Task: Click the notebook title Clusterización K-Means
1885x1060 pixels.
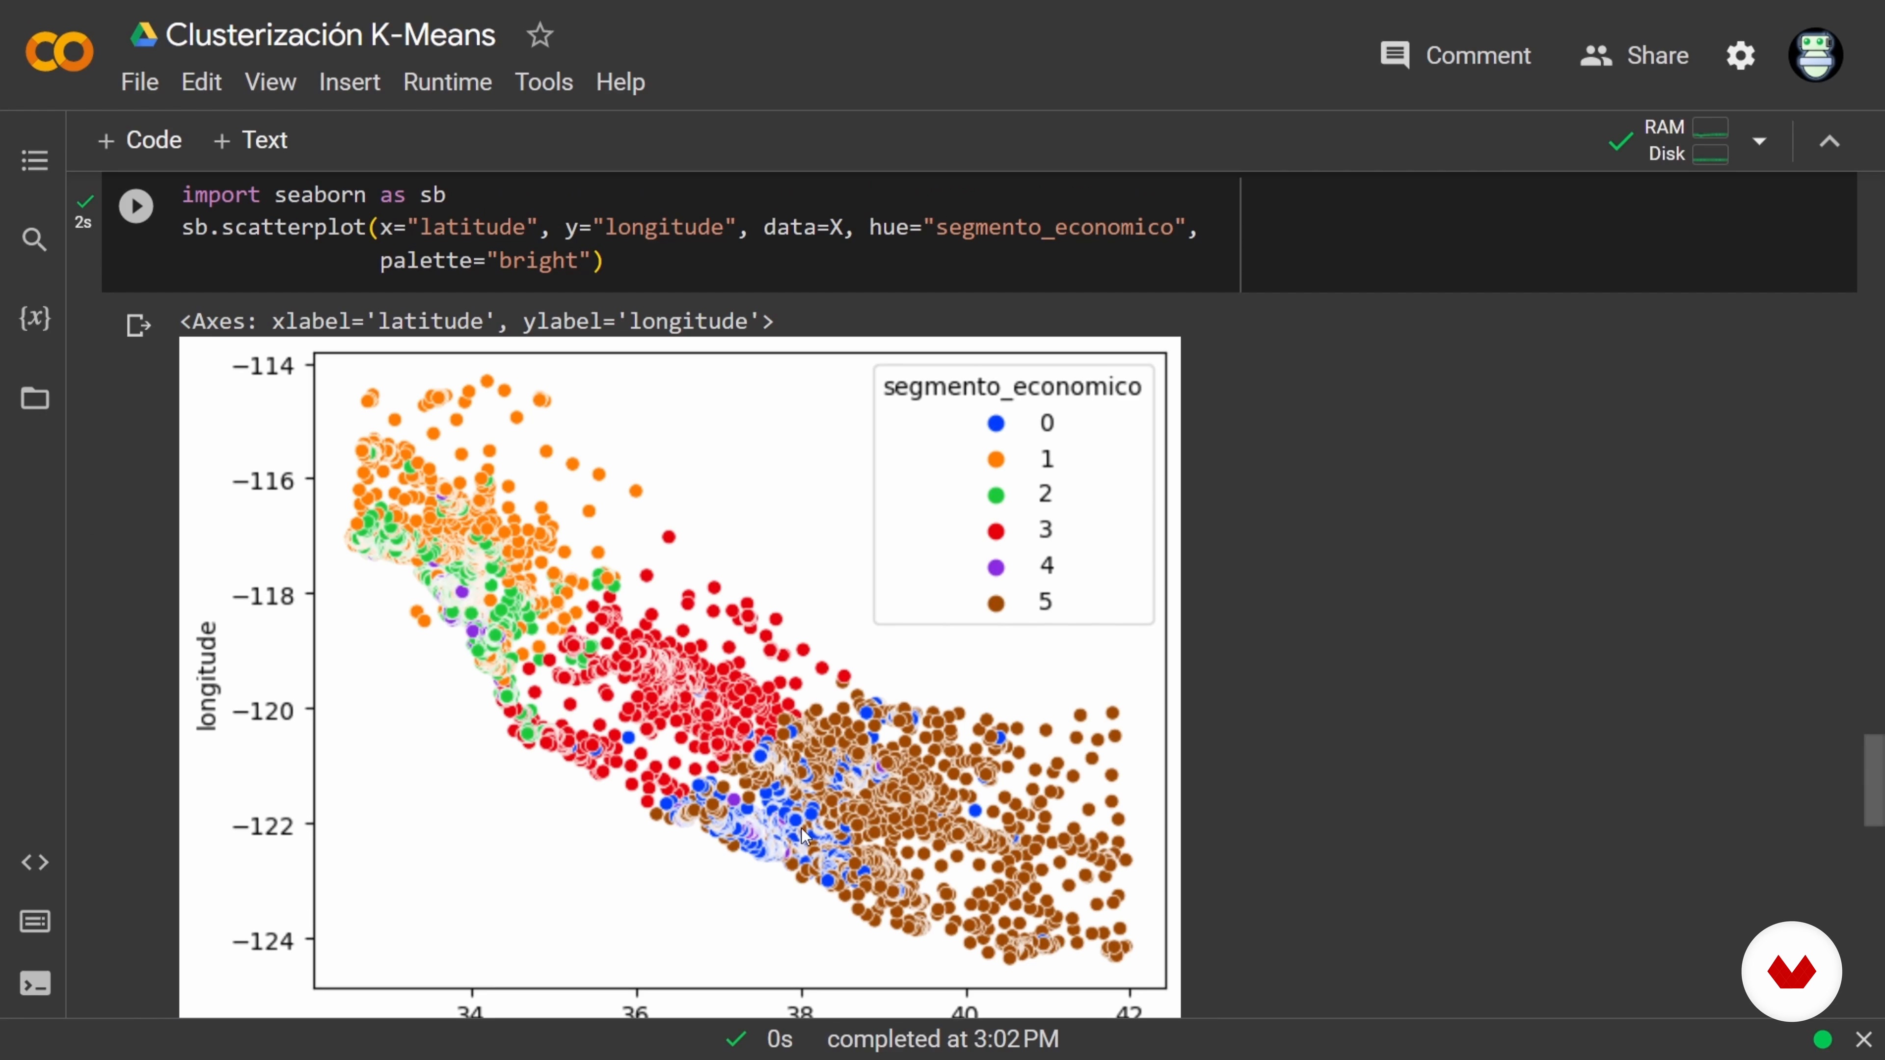Action: tap(330, 34)
